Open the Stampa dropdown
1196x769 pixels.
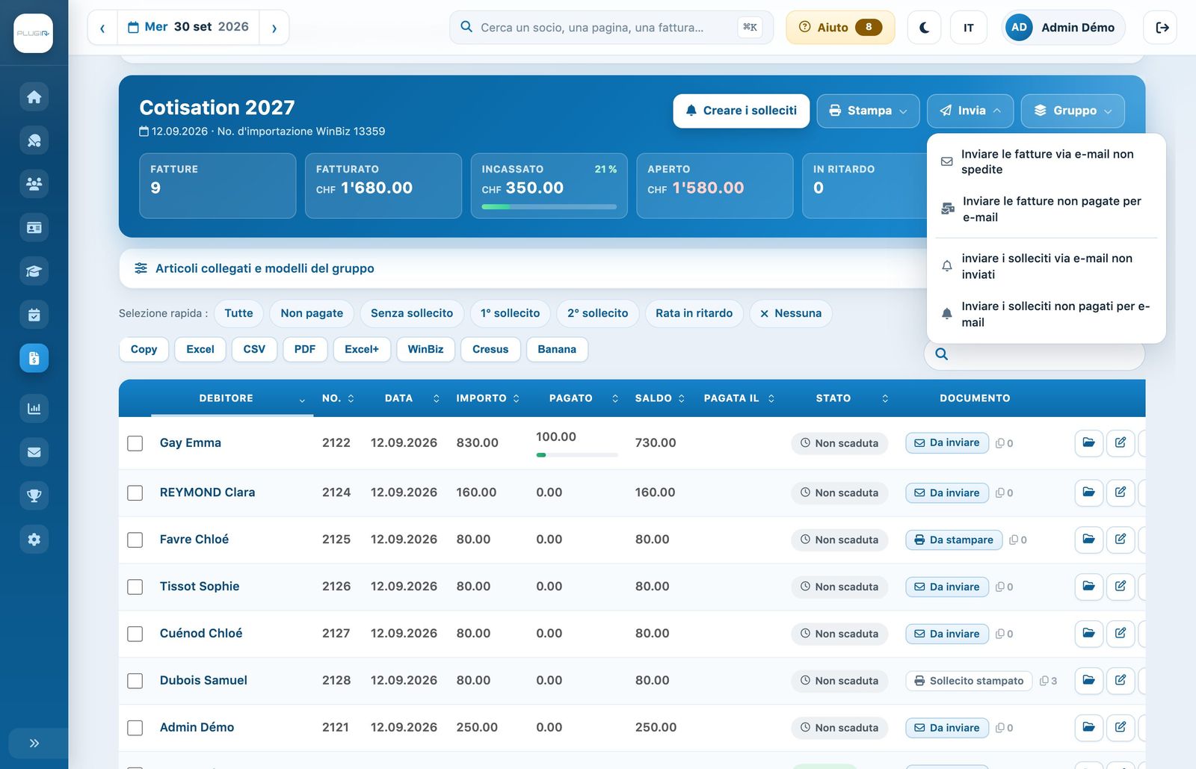point(868,111)
